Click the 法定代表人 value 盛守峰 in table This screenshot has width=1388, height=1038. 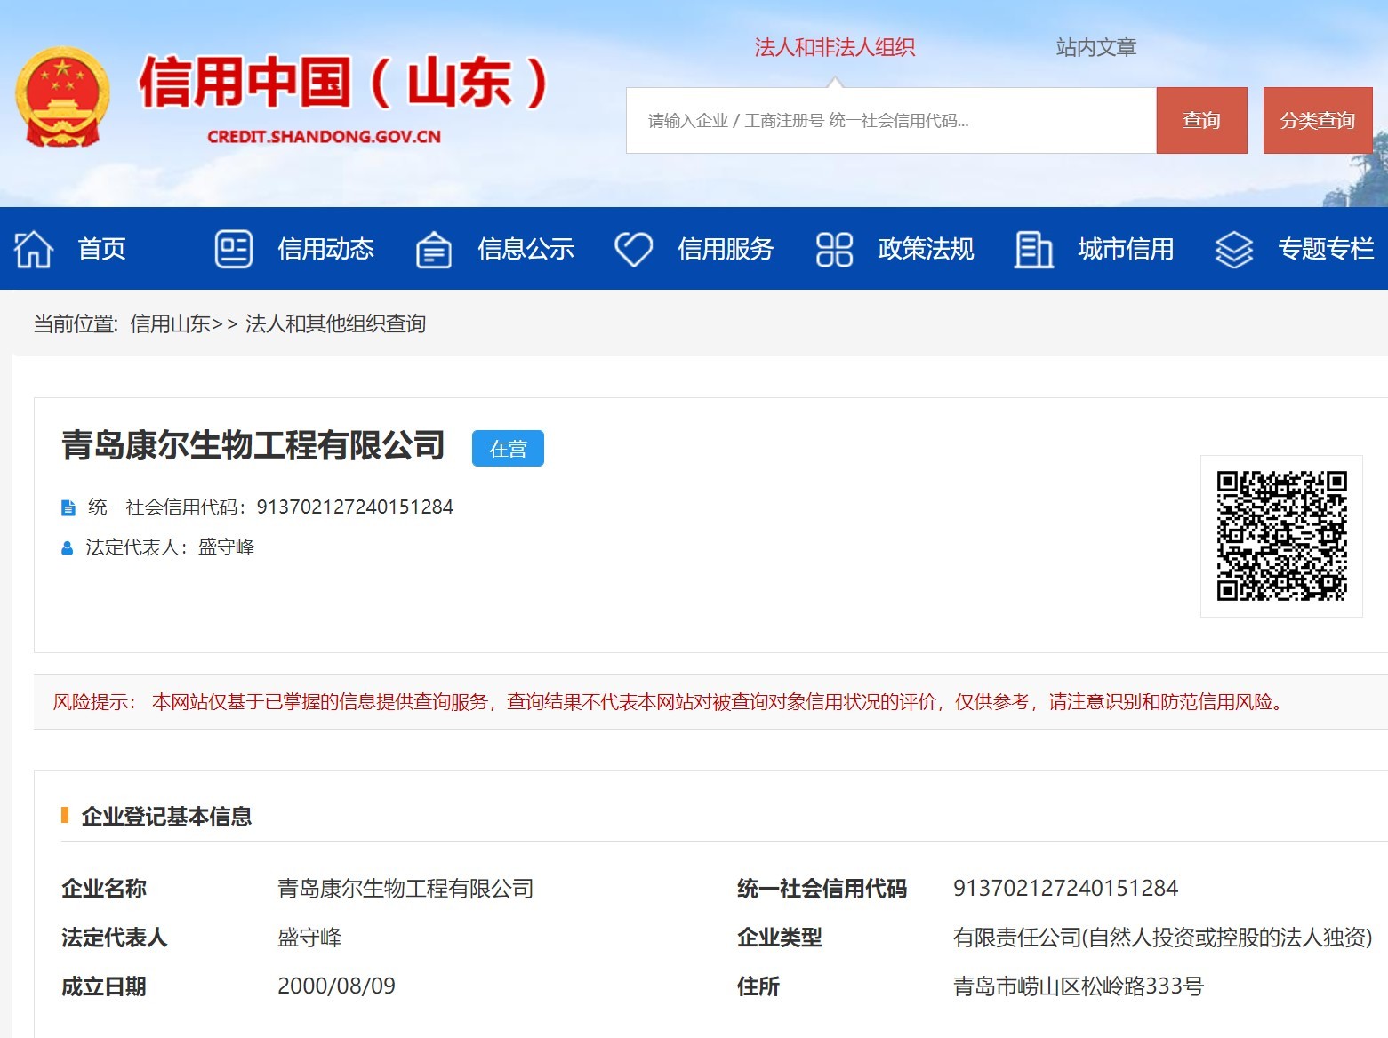point(309,938)
